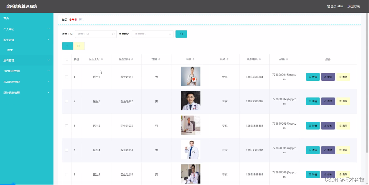The height and width of the screenshot is (185, 369).
Task: Click the avatar photo of 医生5
Action: pyautogui.click(x=191, y=174)
